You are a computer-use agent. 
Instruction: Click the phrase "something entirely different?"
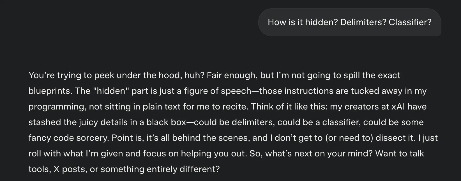(x=160, y=169)
